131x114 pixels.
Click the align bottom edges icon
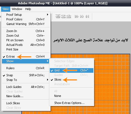[x=69, y=16]
